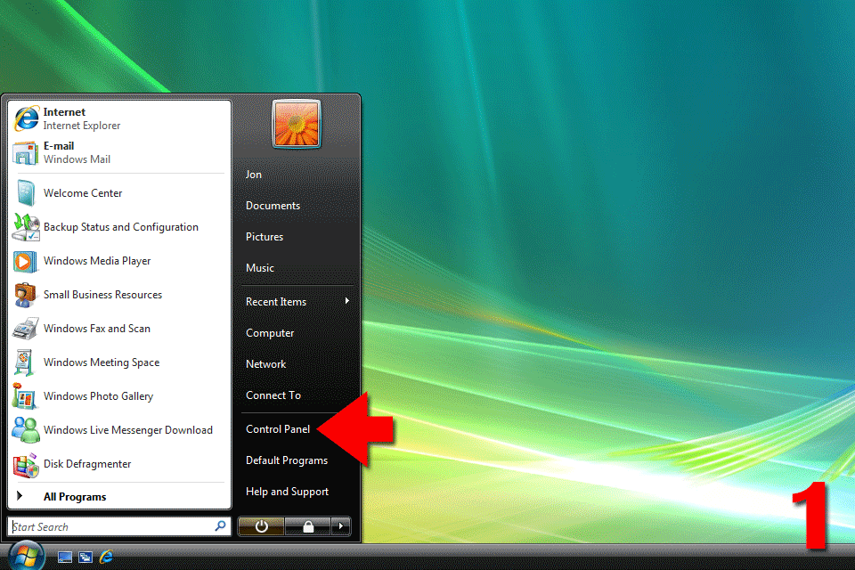
Task: Open Computer from Start menu
Action: point(270,333)
